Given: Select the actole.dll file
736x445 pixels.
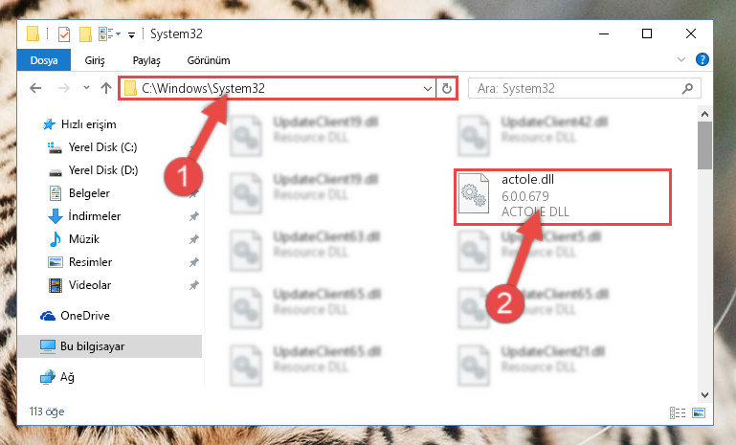Looking at the screenshot, I should point(563,197).
